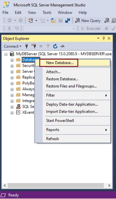
Task: Expand the Server Objects folder node
Action: pyautogui.click(x=12, y=72)
